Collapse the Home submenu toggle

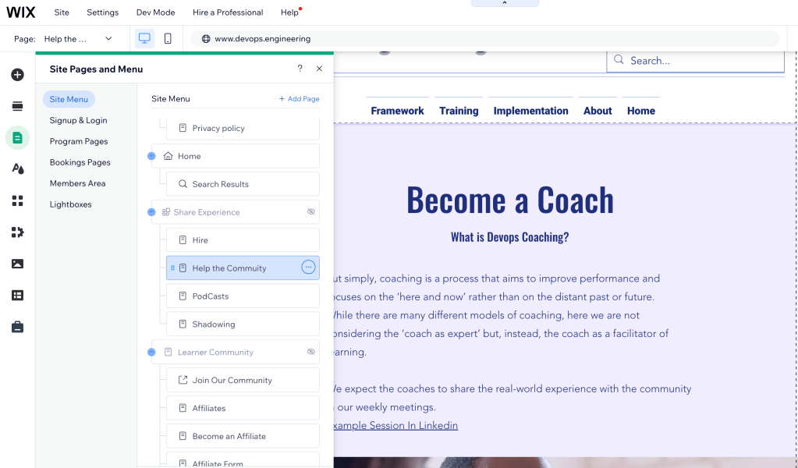click(151, 156)
